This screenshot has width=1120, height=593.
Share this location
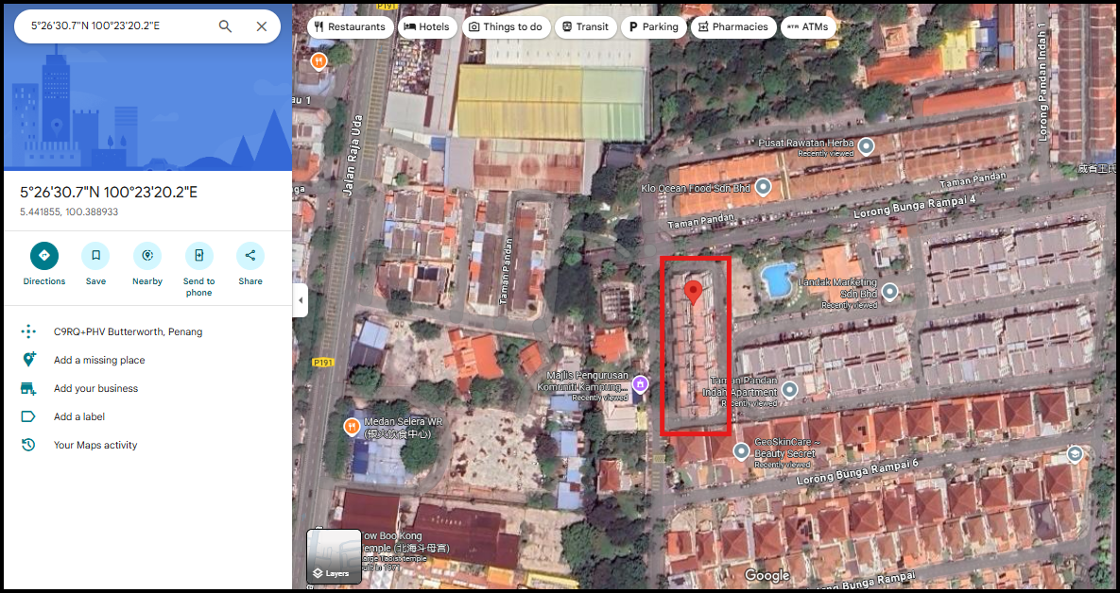click(250, 256)
